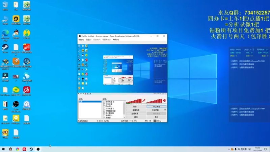Mute the microphone in OBS

[144, 100]
